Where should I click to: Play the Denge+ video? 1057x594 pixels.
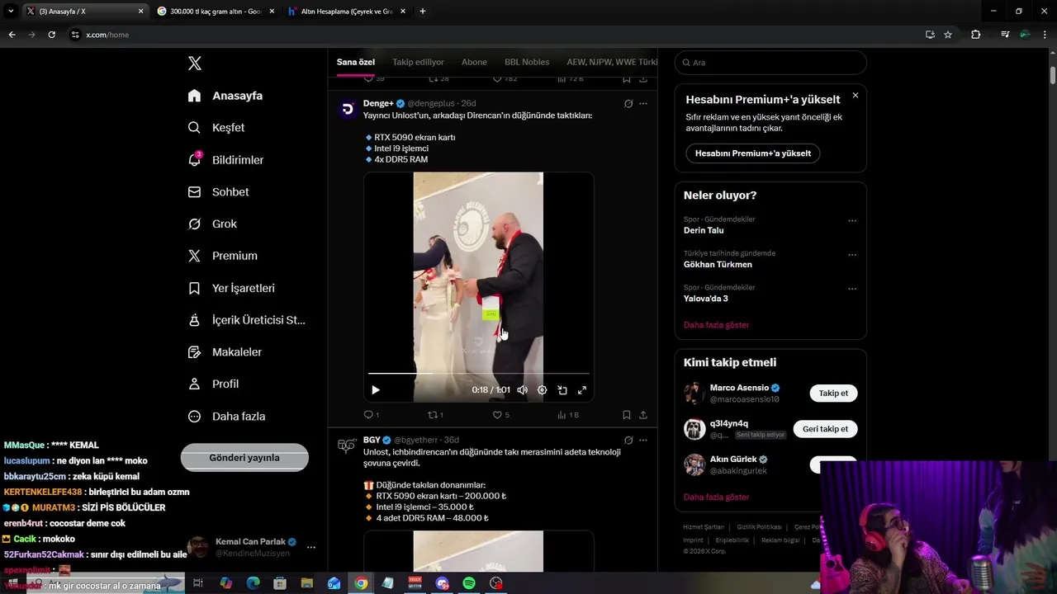[x=376, y=390]
